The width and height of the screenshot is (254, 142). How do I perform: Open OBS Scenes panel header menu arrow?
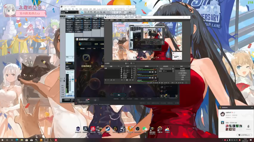point(119,66)
